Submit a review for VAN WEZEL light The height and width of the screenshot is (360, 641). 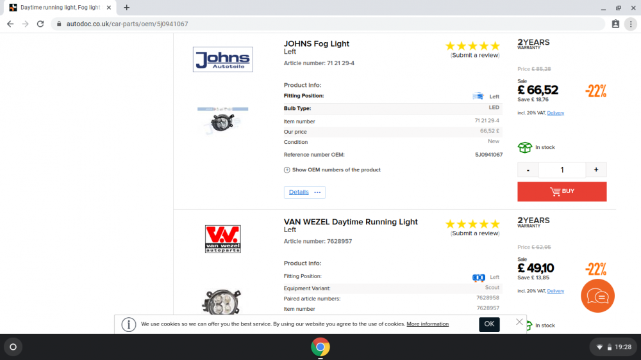pos(475,233)
